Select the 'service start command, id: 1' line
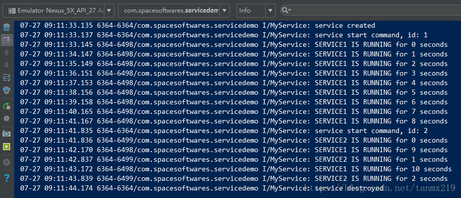 coord(224,35)
